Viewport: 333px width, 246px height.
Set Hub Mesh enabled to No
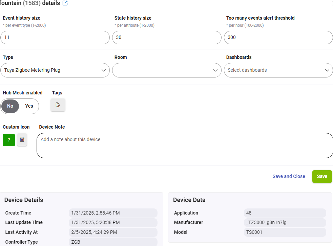coord(11,106)
